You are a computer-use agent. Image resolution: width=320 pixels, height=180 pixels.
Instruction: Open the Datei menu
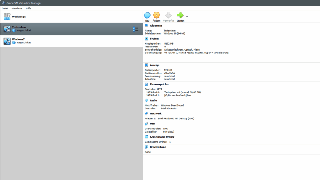(5, 8)
